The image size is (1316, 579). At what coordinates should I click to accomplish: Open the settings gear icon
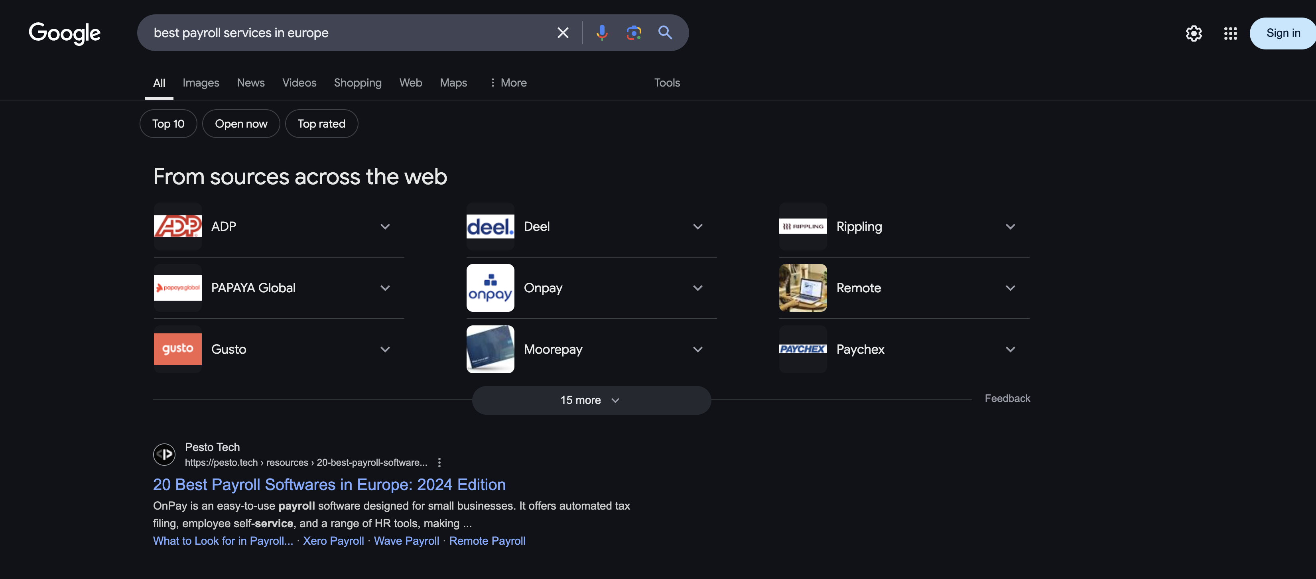click(1194, 34)
